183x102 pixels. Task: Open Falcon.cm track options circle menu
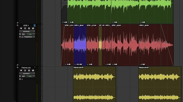click(x=18, y=67)
